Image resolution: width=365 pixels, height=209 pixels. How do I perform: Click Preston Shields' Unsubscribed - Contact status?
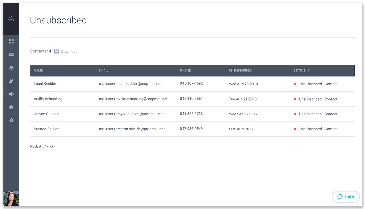tap(318, 129)
